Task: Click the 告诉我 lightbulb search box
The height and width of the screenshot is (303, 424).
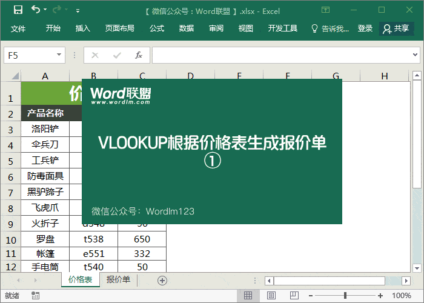Action: pyautogui.click(x=330, y=28)
